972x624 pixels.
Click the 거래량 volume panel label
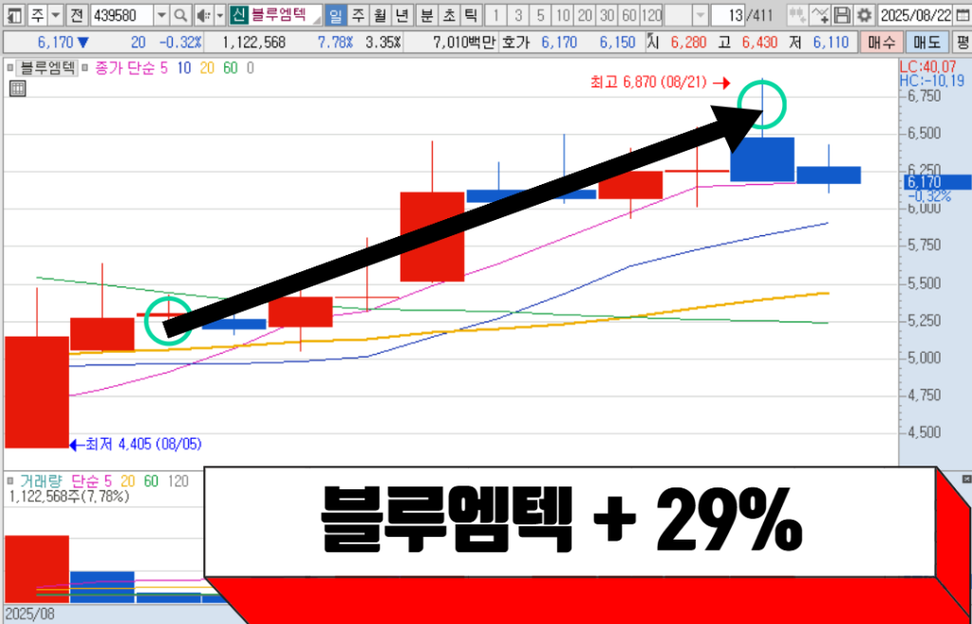pyautogui.click(x=40, y=481)
